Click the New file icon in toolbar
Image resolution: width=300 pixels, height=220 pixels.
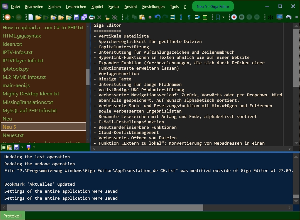tap(31, 17)
